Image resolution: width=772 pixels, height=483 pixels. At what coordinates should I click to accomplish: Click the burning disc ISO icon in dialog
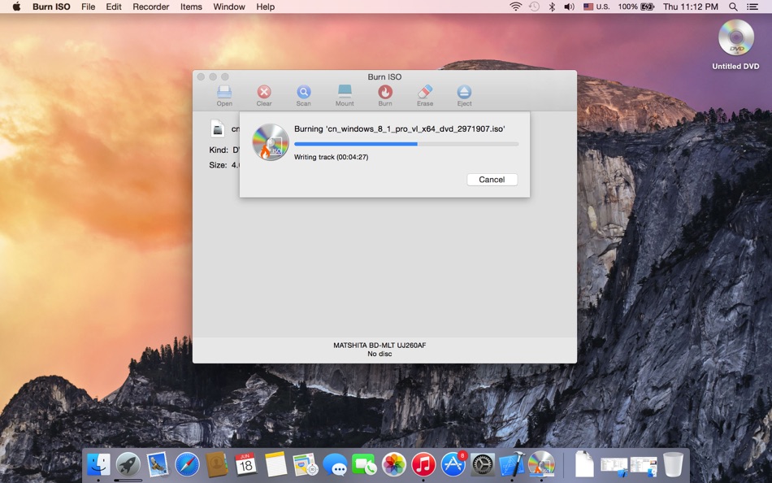tap(271, 142)
